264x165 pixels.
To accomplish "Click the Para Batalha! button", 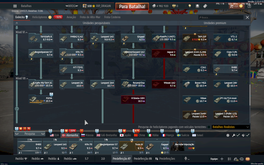I will (132, 6).
